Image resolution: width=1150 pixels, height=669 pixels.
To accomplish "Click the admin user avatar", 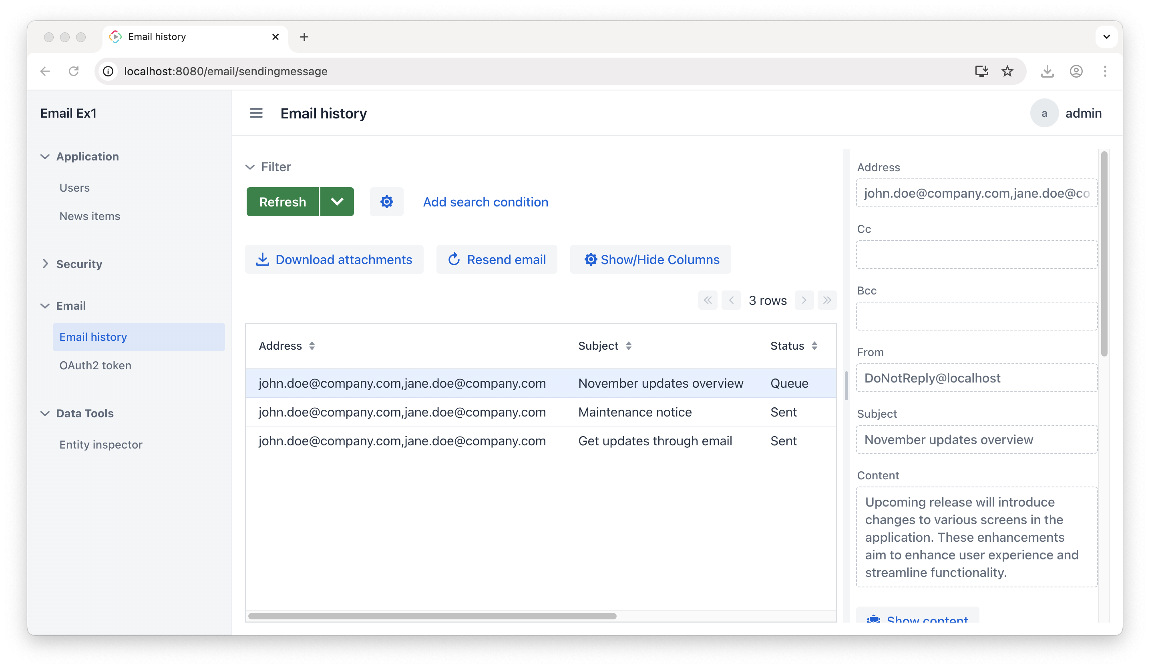I will (x=1044, y=113).
